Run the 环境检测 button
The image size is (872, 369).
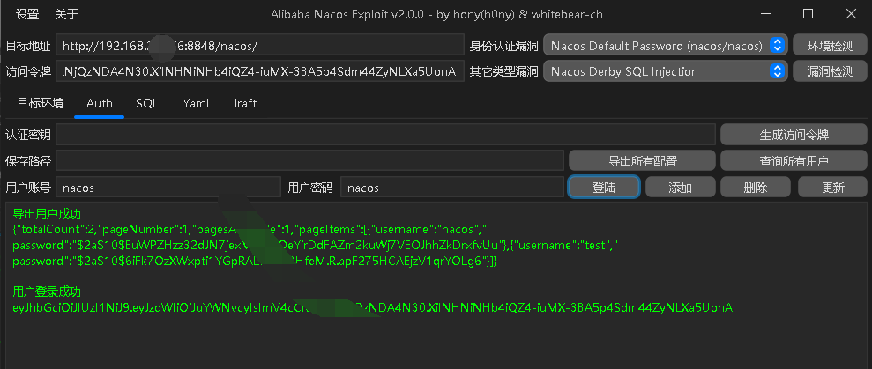coord(831,46)
